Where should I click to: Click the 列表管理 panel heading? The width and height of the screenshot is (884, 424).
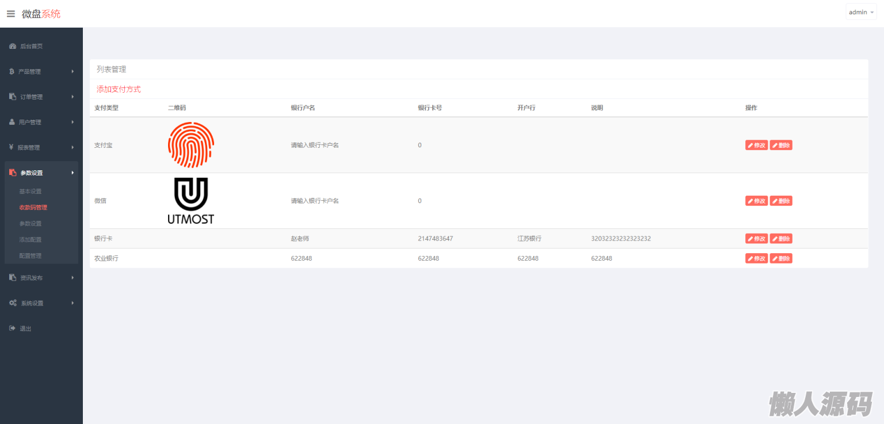[111, 69]
